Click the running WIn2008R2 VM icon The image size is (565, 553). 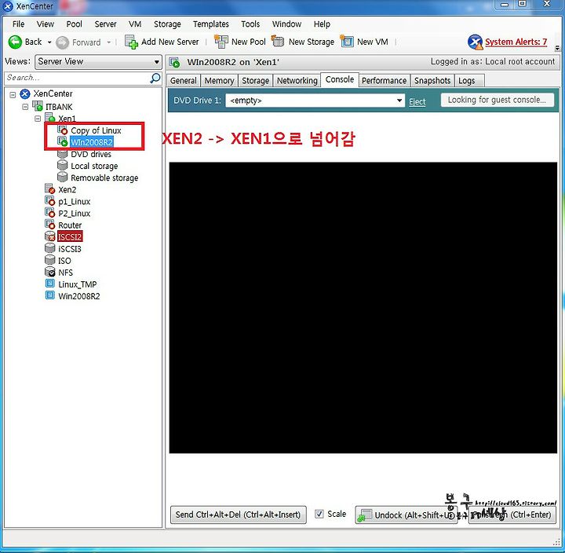(x=62, y=141)
